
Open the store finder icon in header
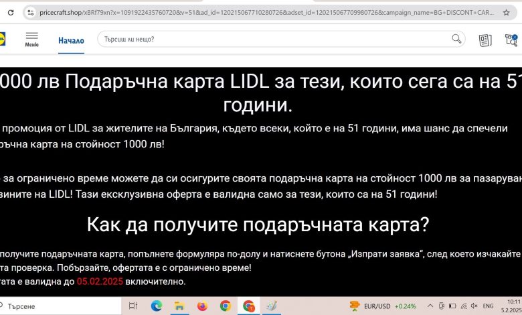click(x=511, y=40)
